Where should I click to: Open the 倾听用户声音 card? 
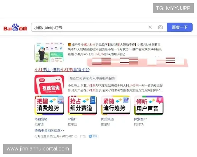pyautogui.click(x=149, y=105)
